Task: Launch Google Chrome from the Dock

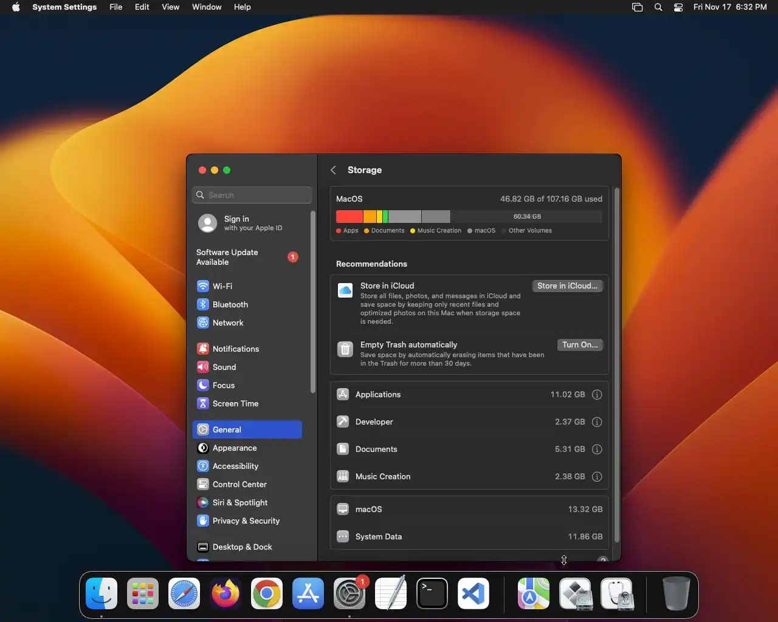Action: click(267, 593)
